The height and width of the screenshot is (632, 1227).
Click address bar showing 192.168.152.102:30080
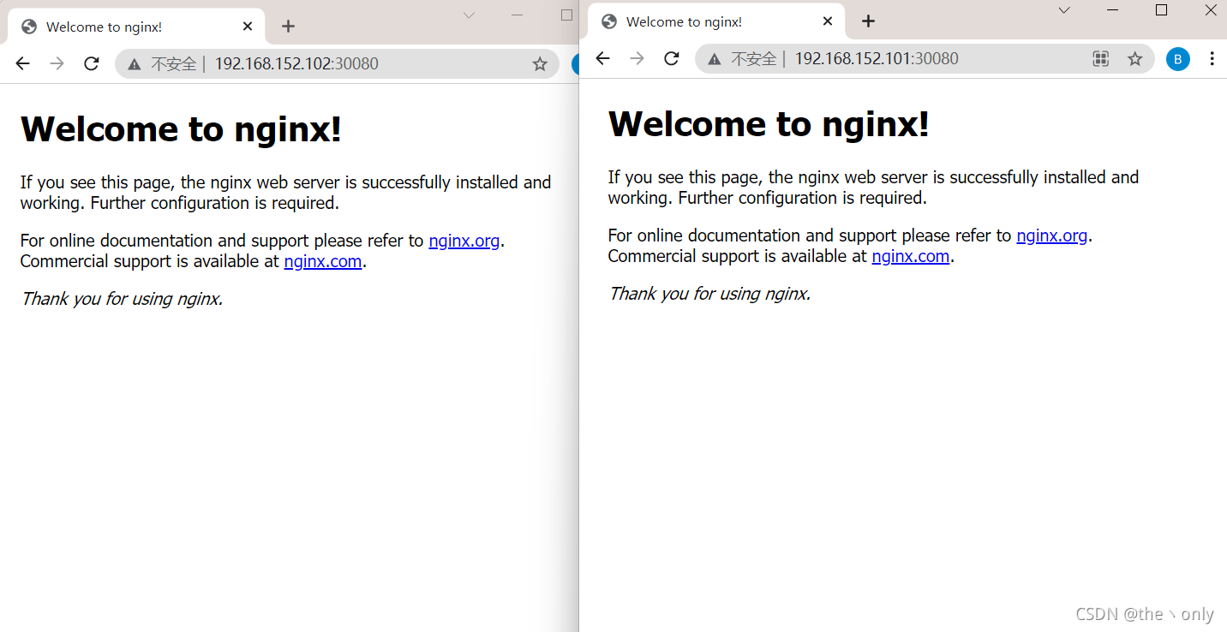pos(337,63)
